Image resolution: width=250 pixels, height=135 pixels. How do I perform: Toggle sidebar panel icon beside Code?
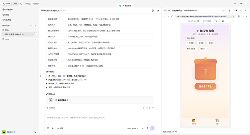coord(21,4)
